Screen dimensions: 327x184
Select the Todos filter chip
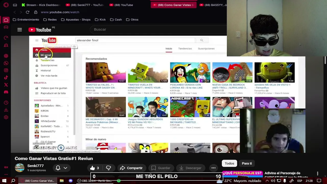pyautogui.click(x=229, y=163)
